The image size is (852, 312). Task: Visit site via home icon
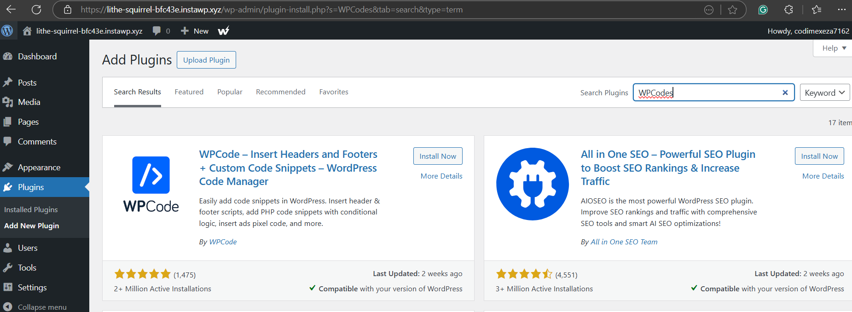[27, 31]
